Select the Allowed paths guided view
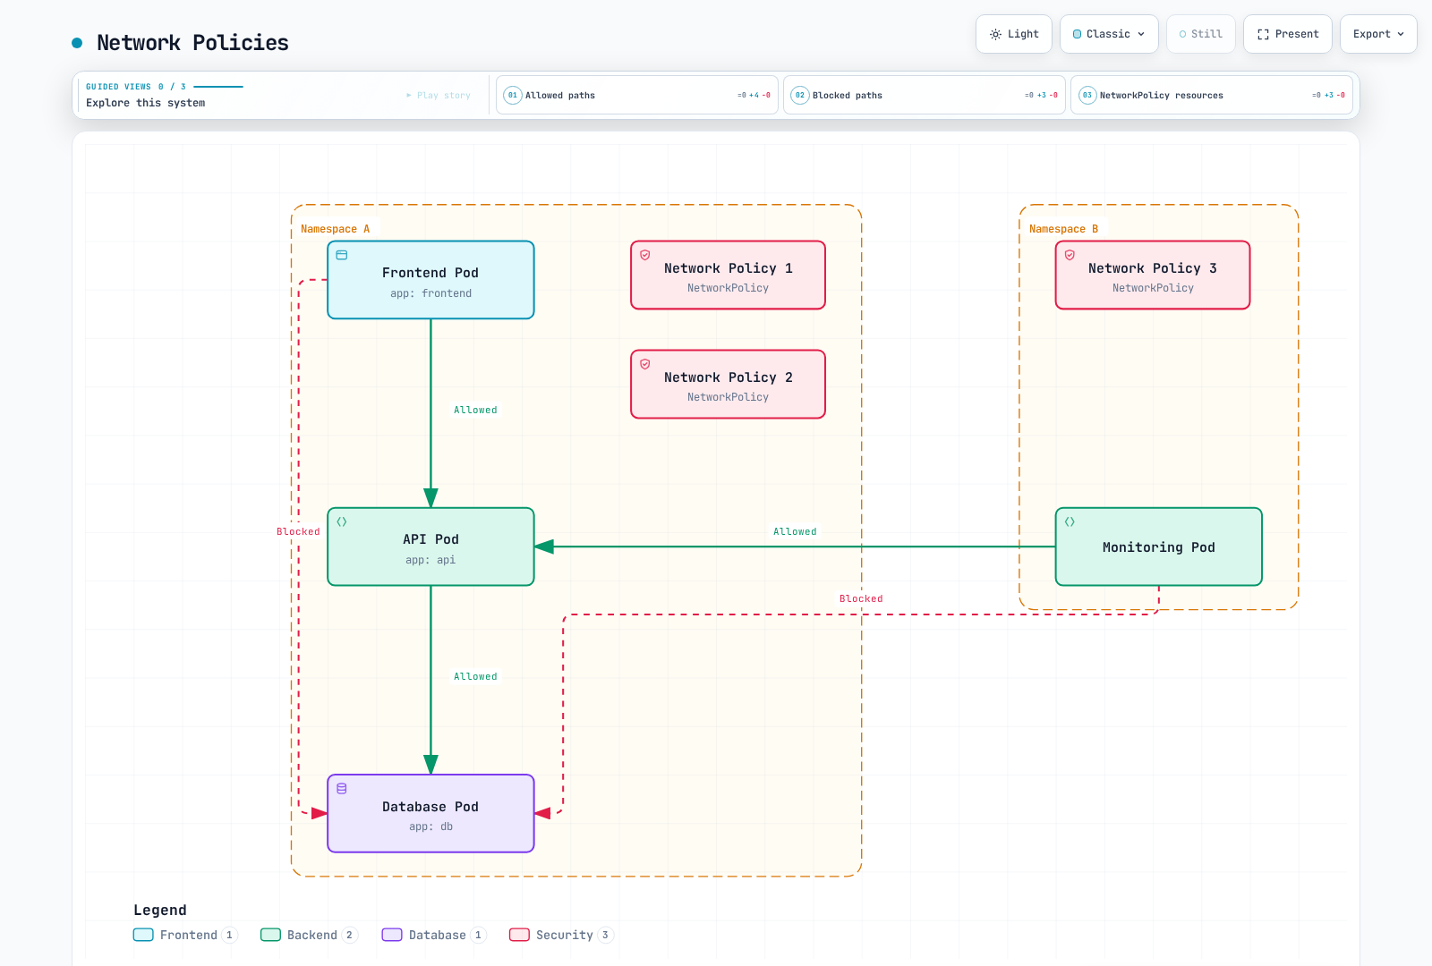The width and height of the screenshot is (1432, 966). 637,95
